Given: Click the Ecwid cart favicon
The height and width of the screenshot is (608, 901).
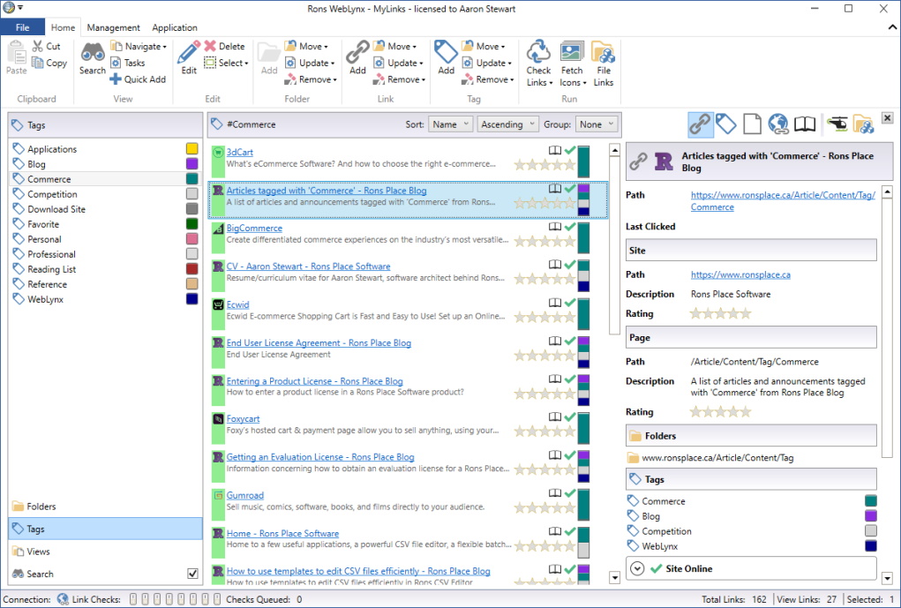Looking at the screenshot, I should (218, 304).
